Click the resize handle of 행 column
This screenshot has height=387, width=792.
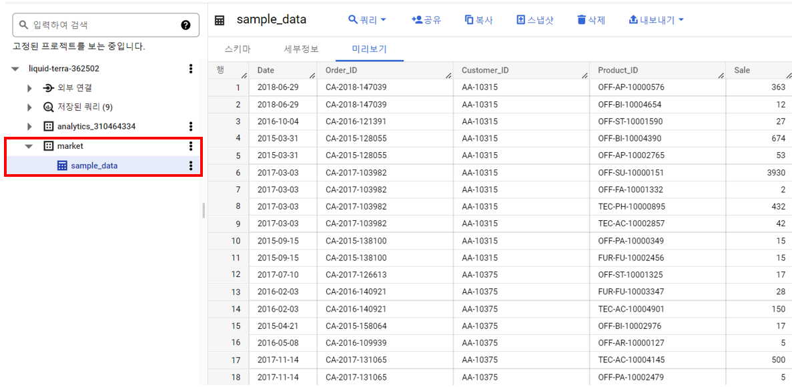point(244,76)
